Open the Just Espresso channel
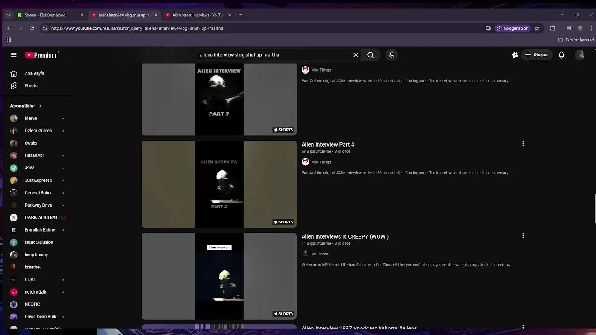Screen dimensions: 596x335 [38, 180]
